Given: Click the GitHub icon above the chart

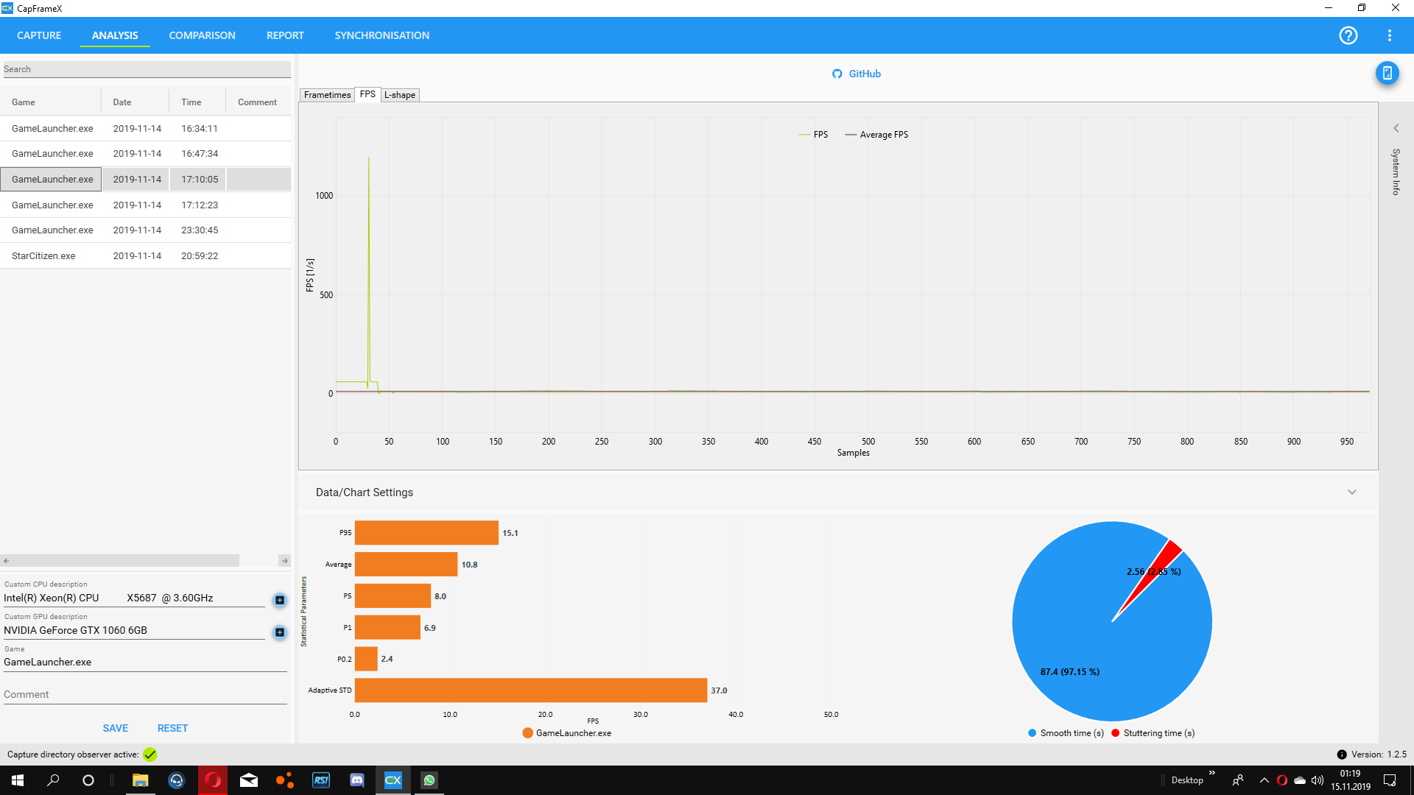Looking at the screenshot, I should pos(837,74).
